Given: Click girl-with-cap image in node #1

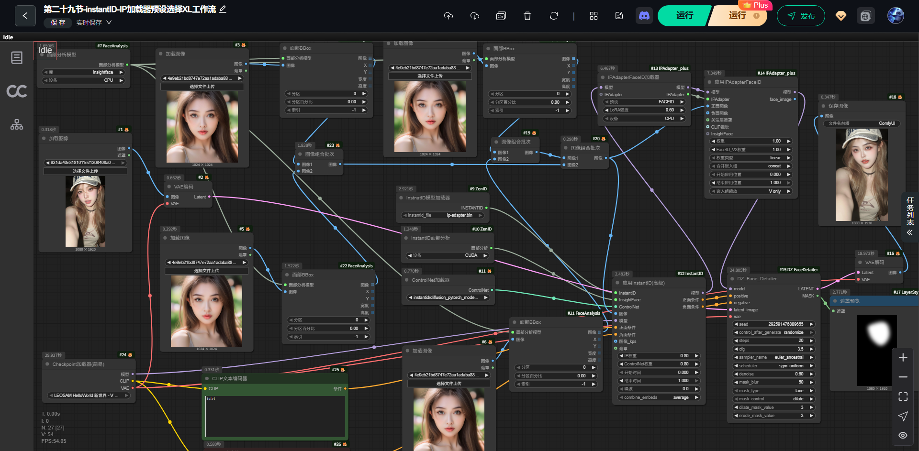Looking at the screenshot, I should (85, 211).
